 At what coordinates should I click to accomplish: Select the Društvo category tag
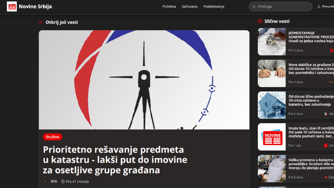pos(52,137)
